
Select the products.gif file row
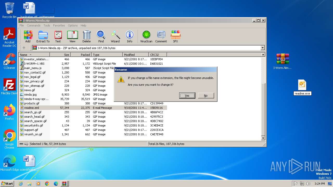click(93, 103)
